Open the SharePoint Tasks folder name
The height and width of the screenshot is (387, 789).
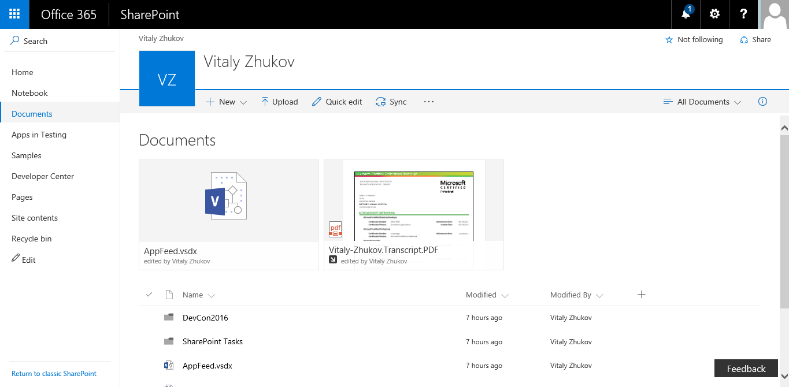coord(213,341)
